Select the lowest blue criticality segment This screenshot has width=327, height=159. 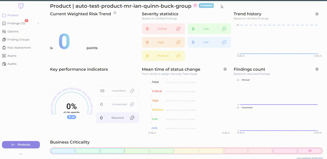click(x=63, y=151)
